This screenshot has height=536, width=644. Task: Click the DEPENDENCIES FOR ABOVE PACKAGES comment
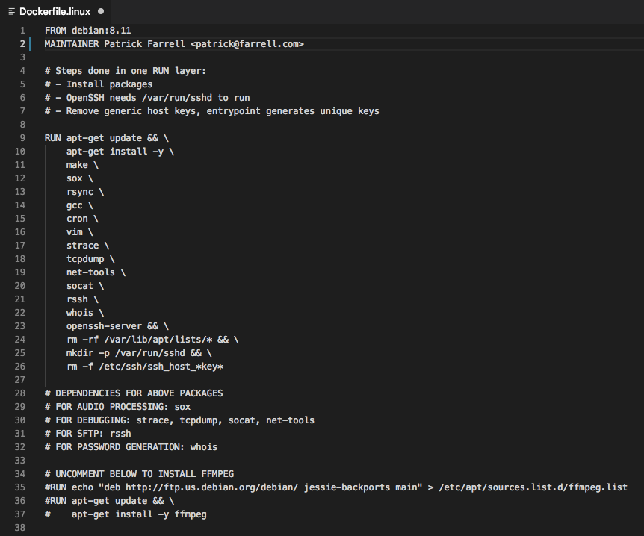pos(133,393)
